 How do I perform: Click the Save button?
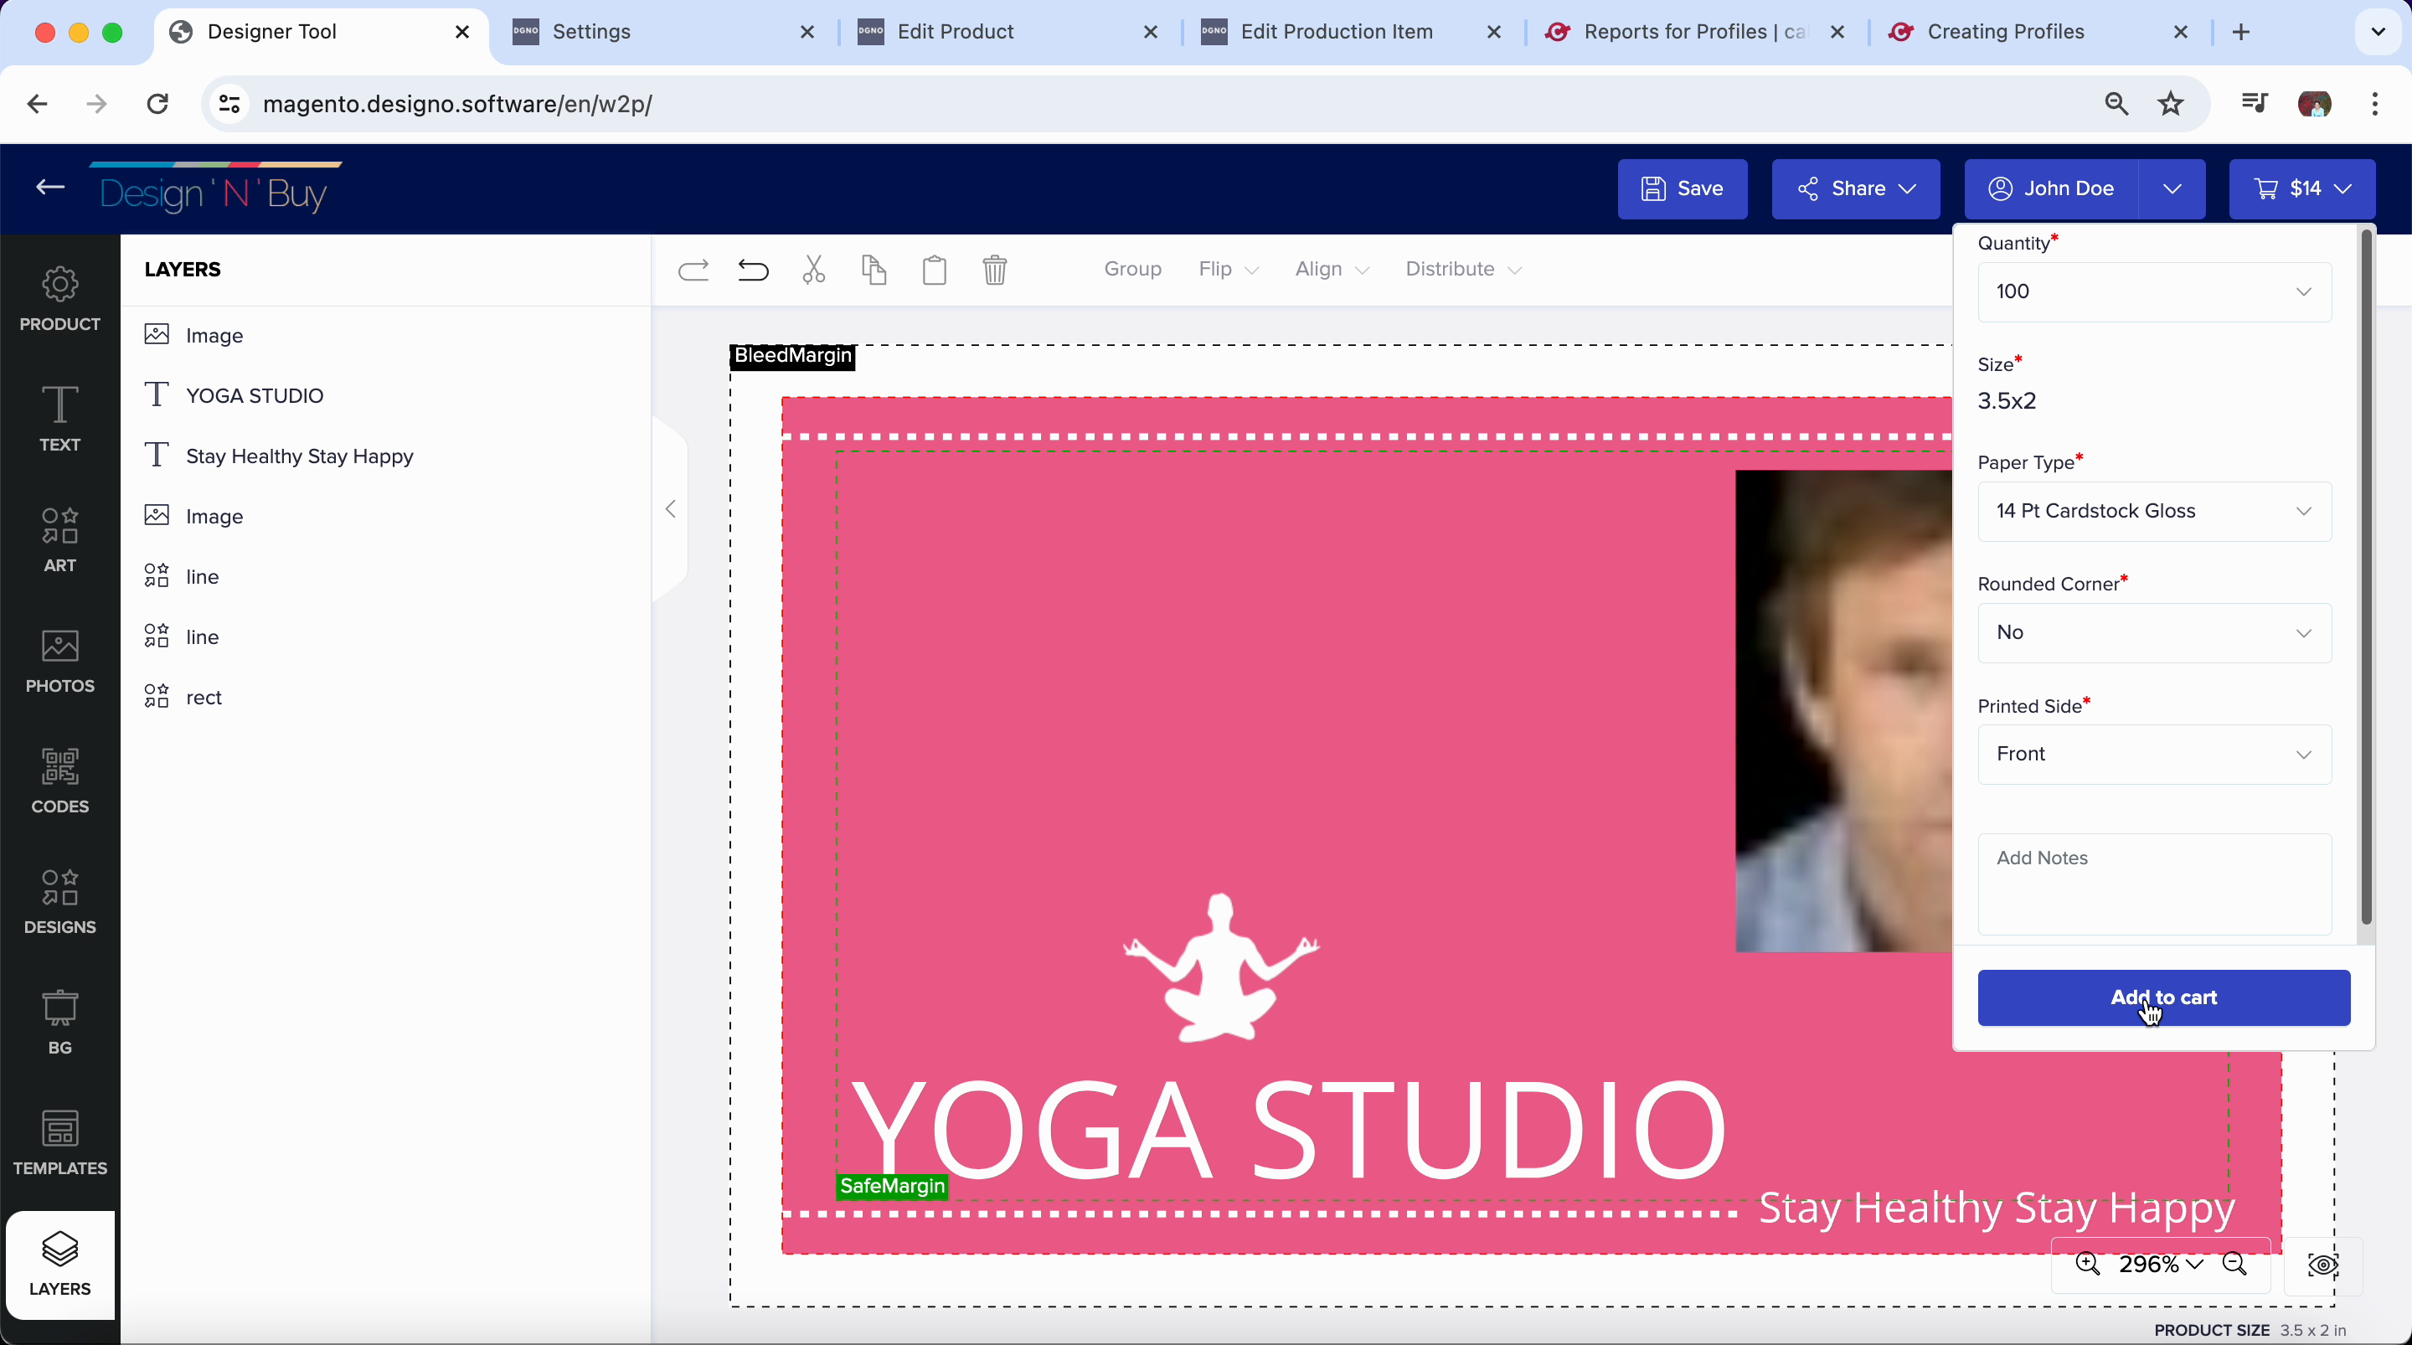1682,189
